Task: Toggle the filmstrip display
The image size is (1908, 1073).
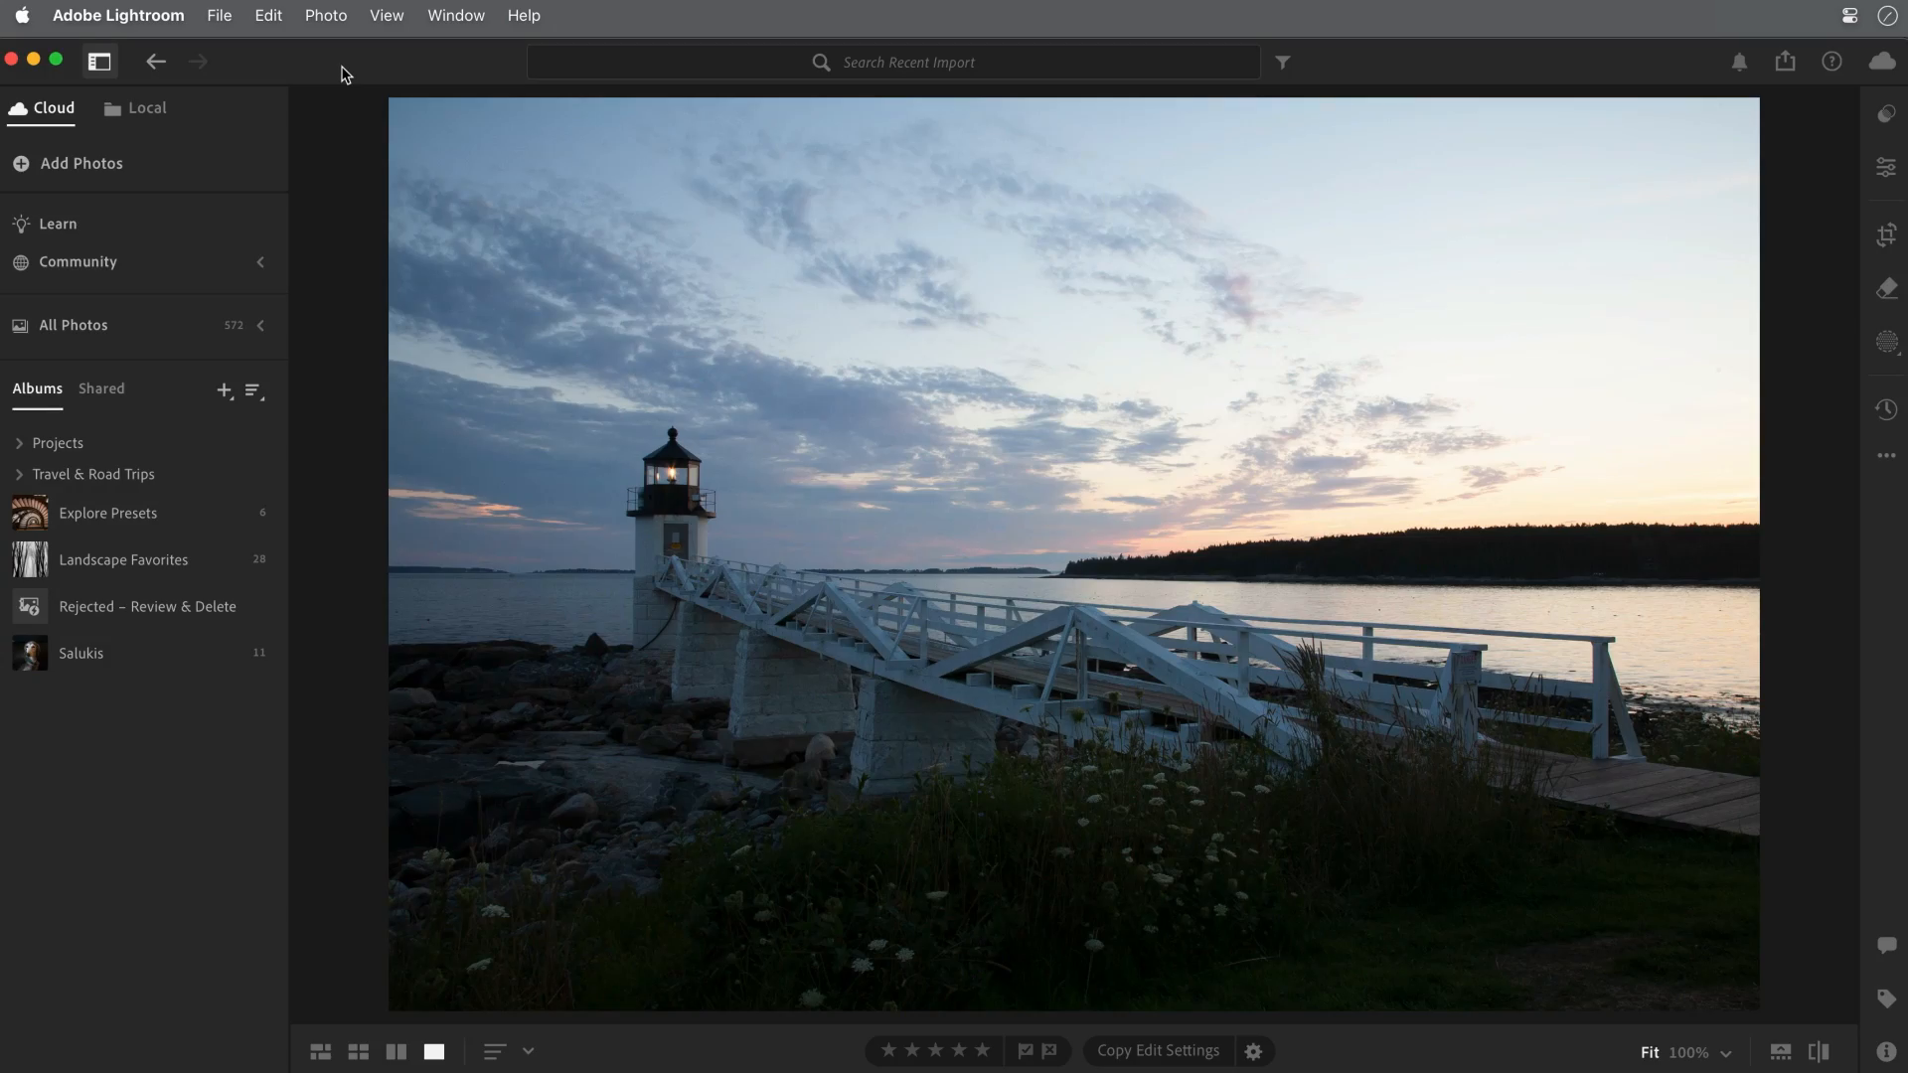Action: 1780,1051
